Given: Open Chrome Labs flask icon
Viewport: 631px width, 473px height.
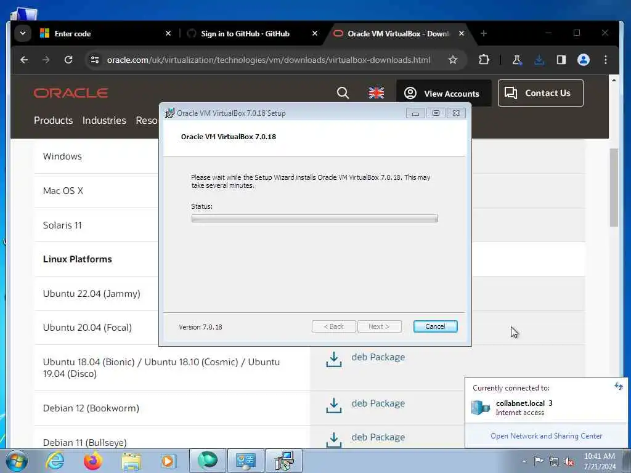Looking at the screenshot, I should click(x=517, y=60).
